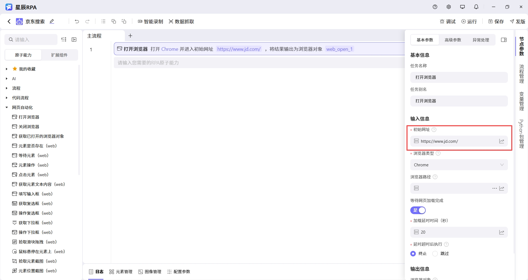Select the 终止 radio option
The height and width of the screenshot is (280, 528).
413,253
